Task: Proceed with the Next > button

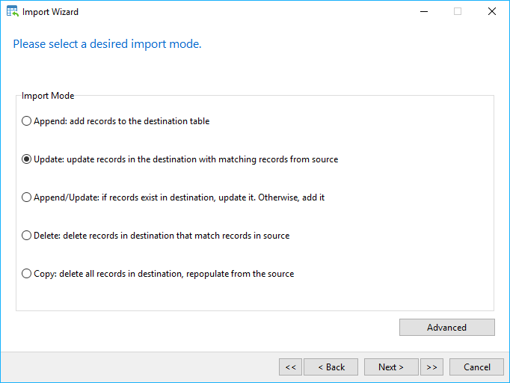Action: pyautogui.click(x=391, y=367)
